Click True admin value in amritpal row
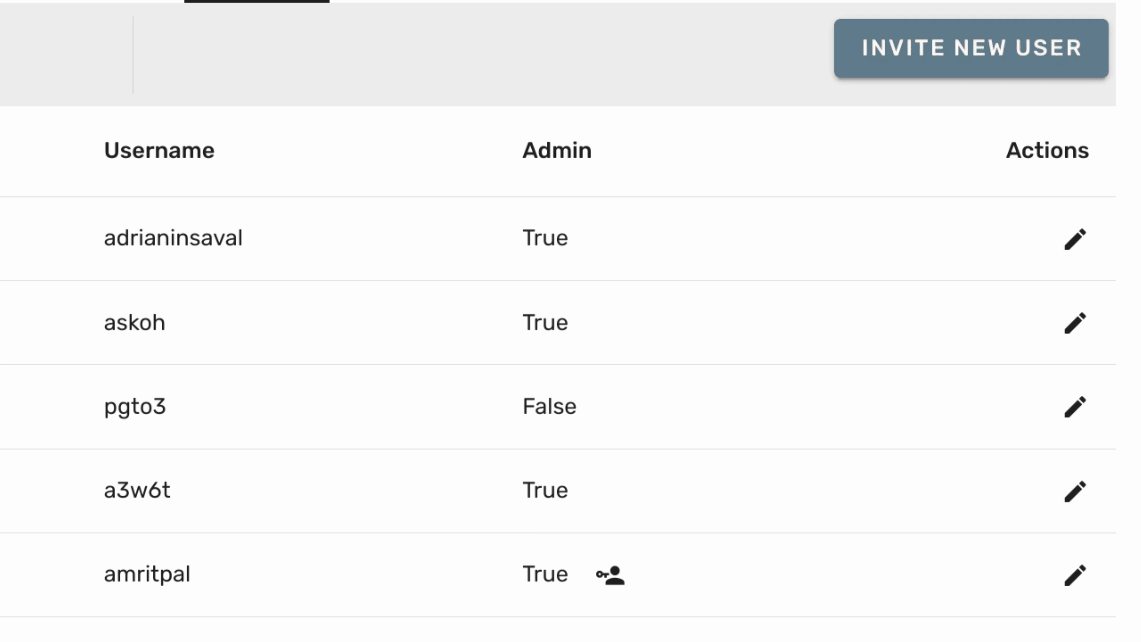This screenshot has width=1141, height=642. (545, 574)
